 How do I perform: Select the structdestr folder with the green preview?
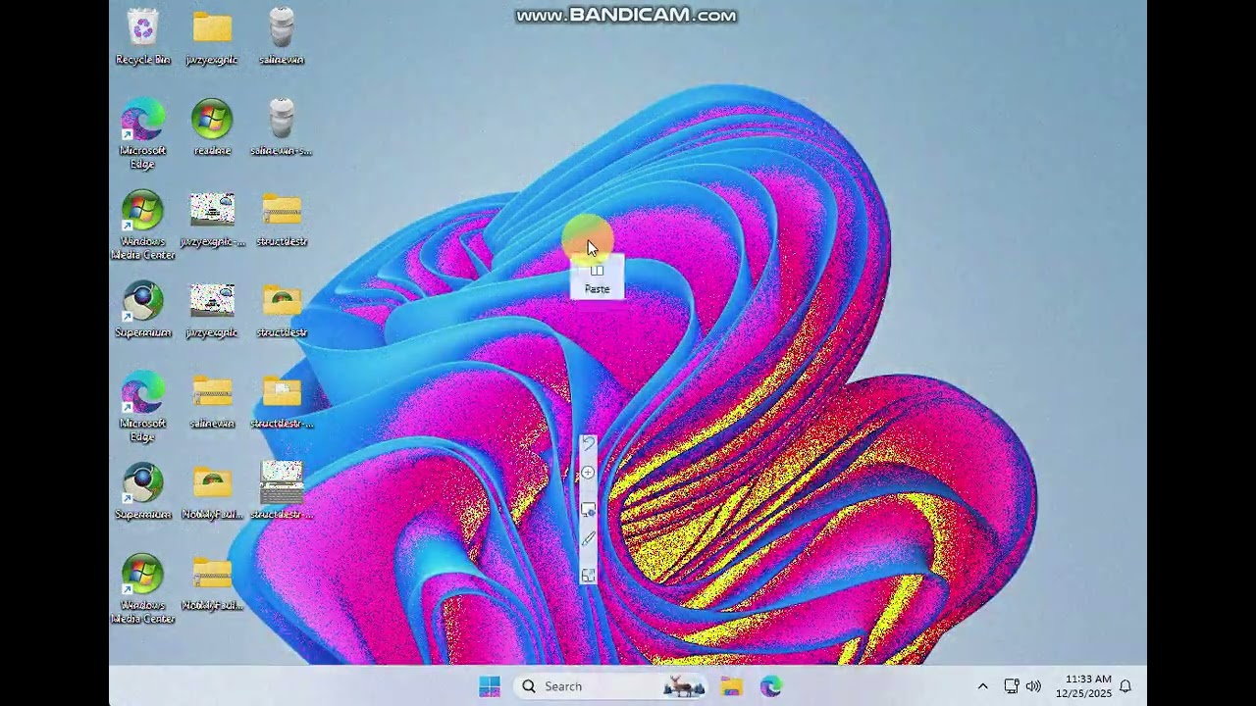282,311
